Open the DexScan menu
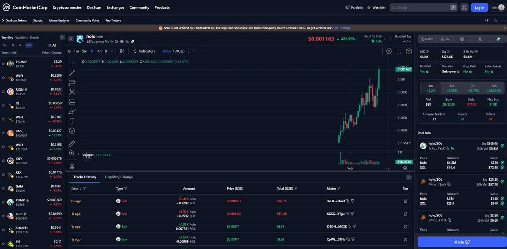The height and width of the screenshot is (249, 507). coord(94,8)
